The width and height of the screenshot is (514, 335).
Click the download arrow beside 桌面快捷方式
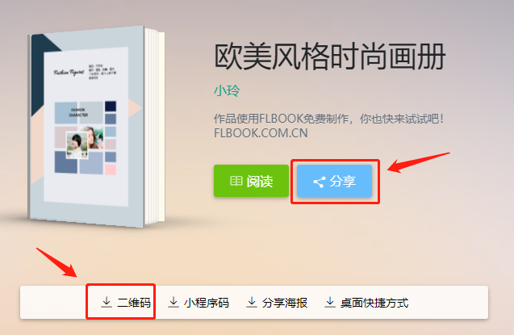coord(330,302)
